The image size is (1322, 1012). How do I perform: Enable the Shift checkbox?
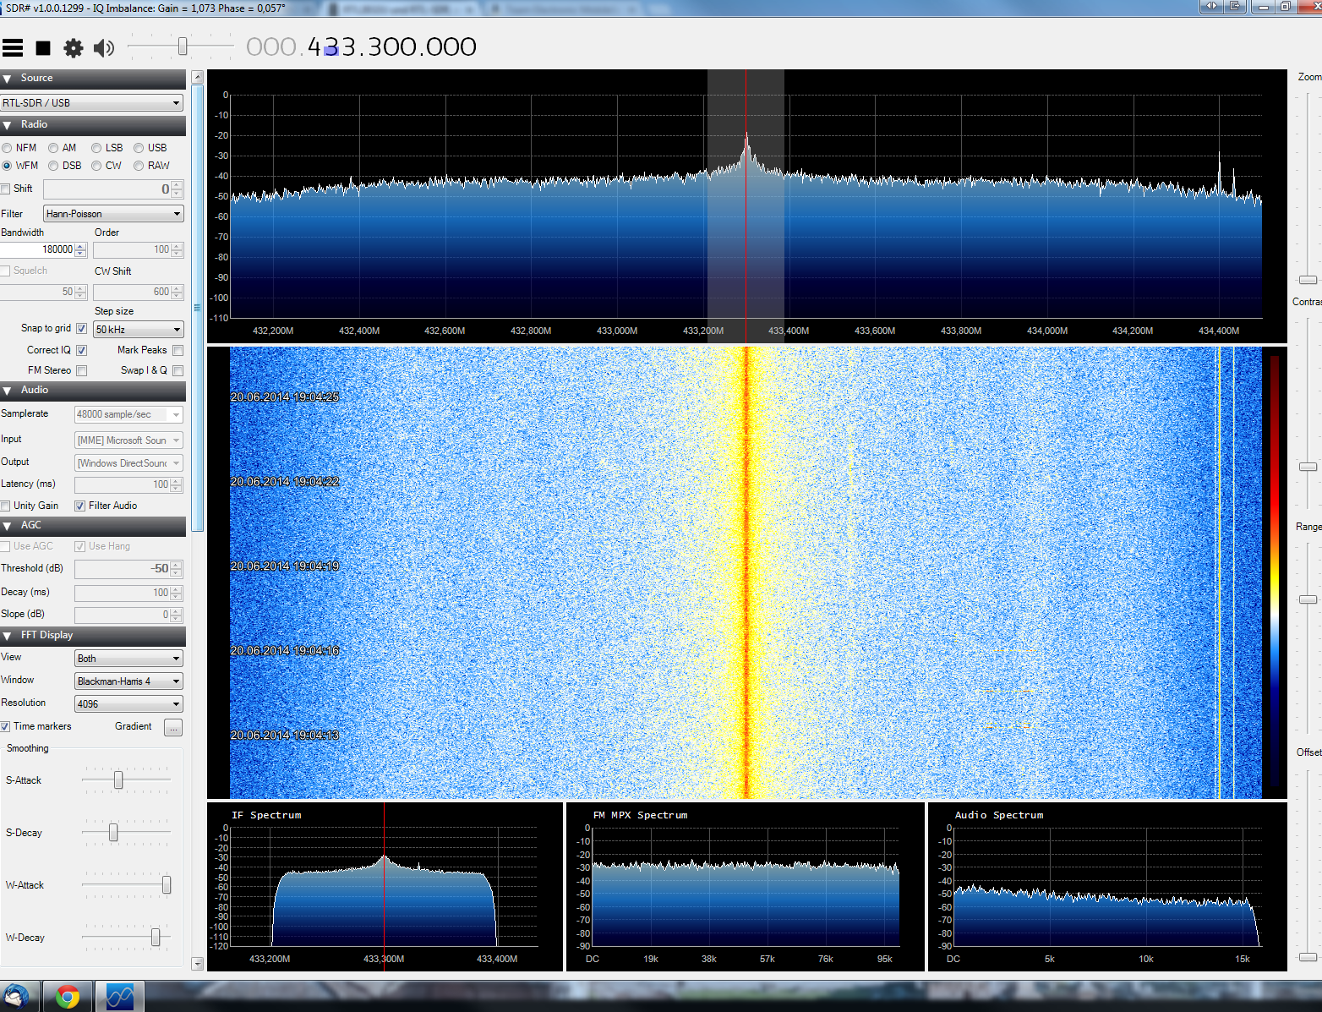pyautogui.click(x=6, y=189)
